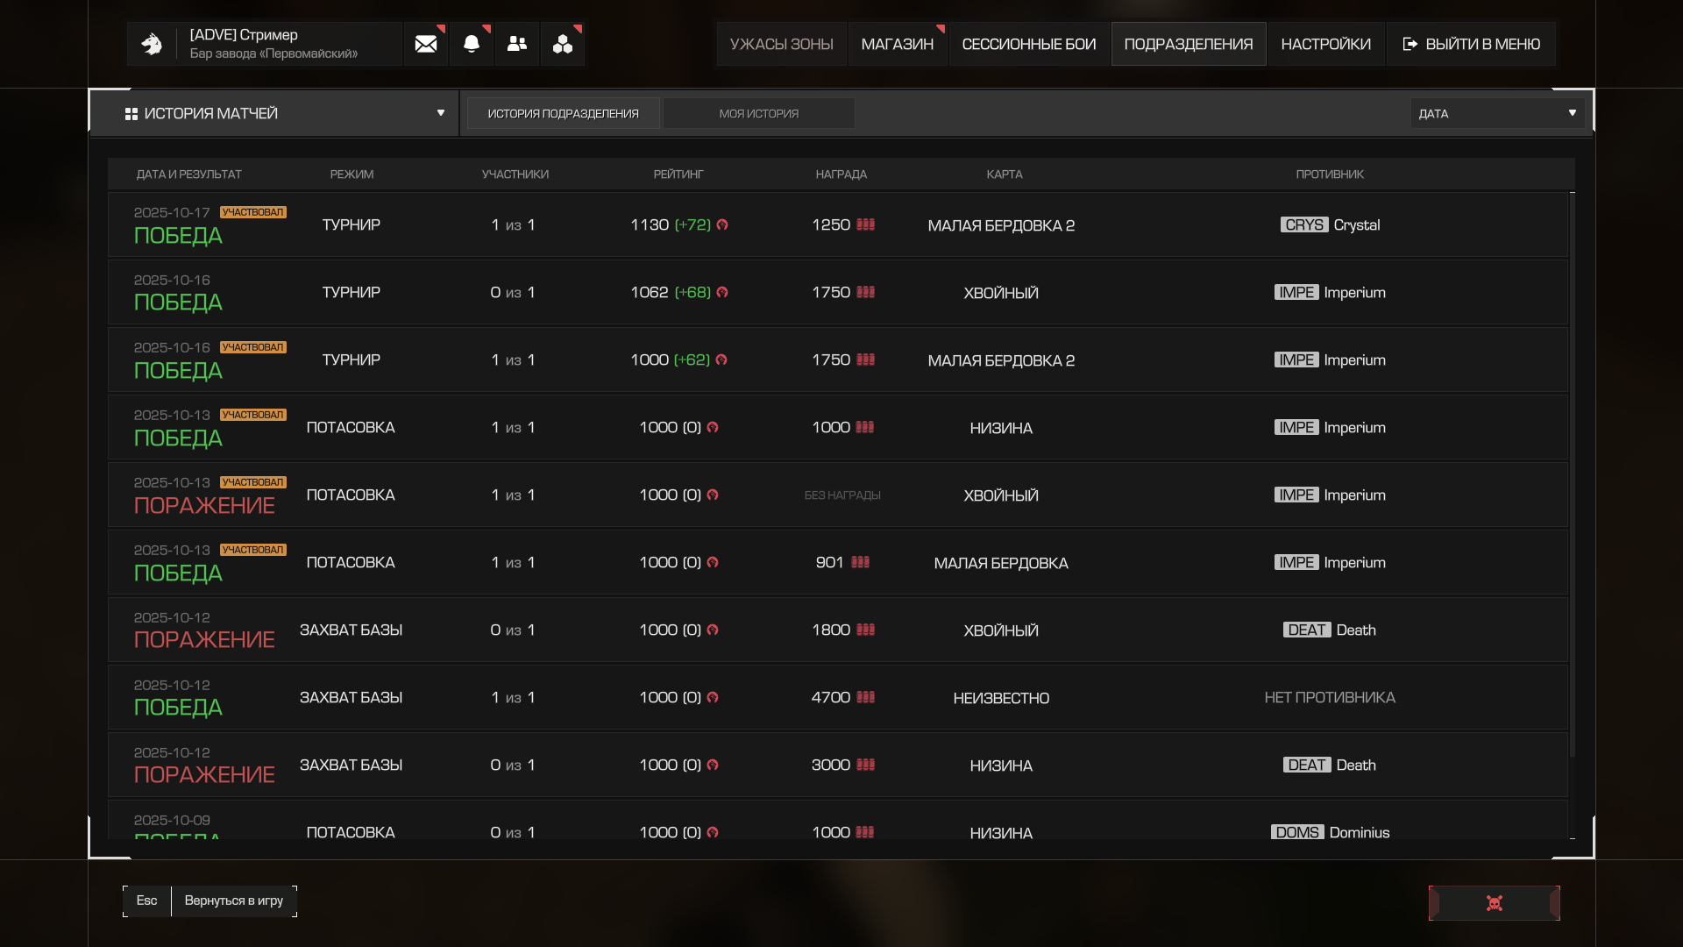The width and height of the screenshot is (1683, 947).
Task: Open the notifications bell icon
Action: [472, 44]
